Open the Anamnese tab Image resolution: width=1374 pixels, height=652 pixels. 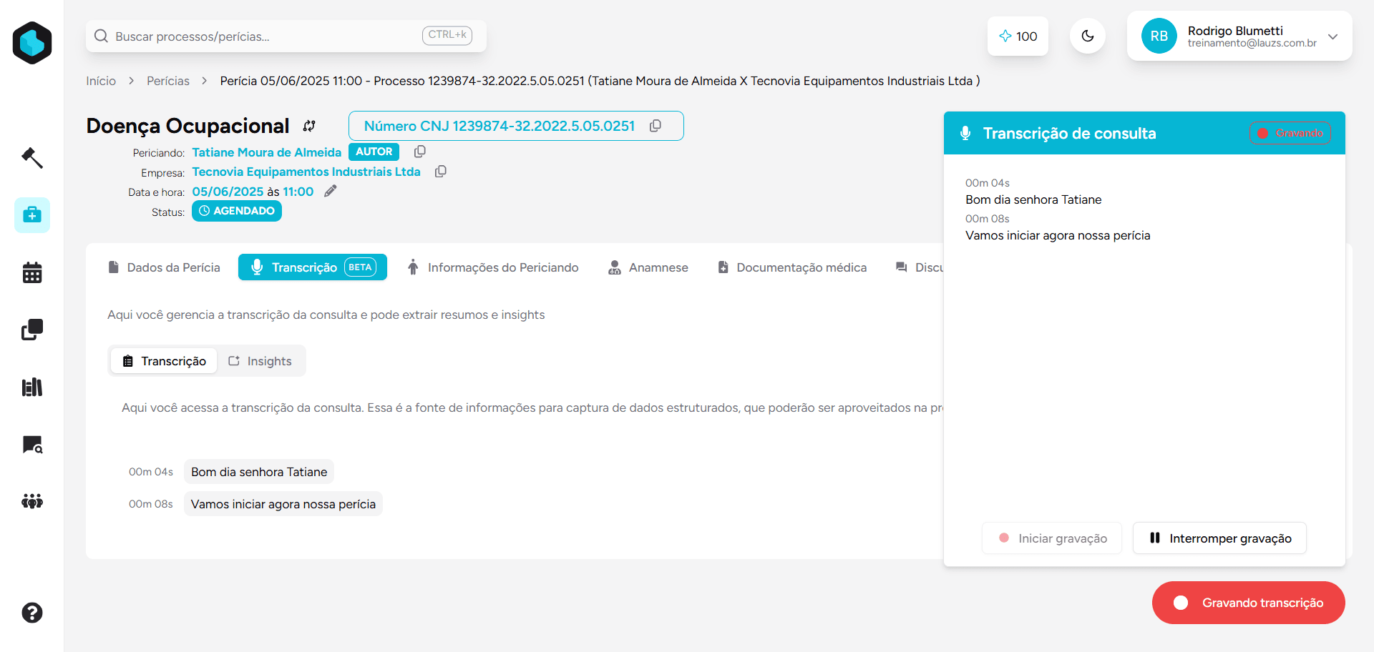(648, 267)
